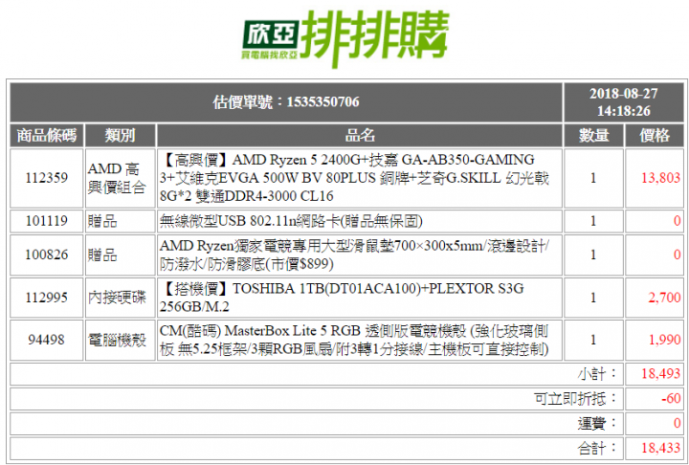Viewport: 689px width, 465px height.
Task: Select product code 101119
Action: pyautogui.click(x=47, y=221)
